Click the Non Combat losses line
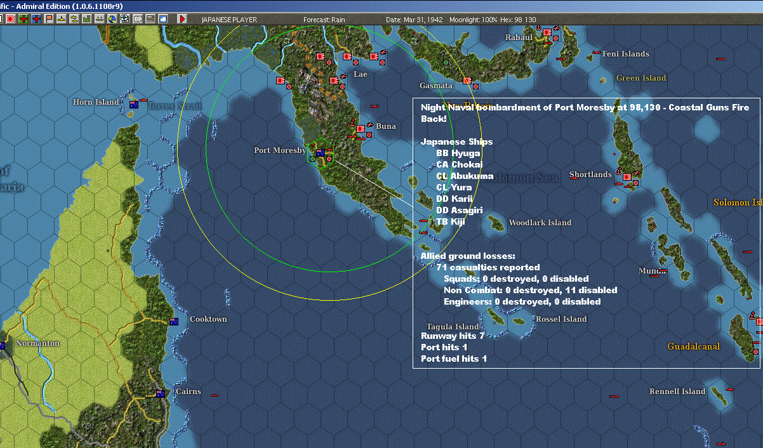Viewport: 763px width, 448px height. click(x=531, y=290)
